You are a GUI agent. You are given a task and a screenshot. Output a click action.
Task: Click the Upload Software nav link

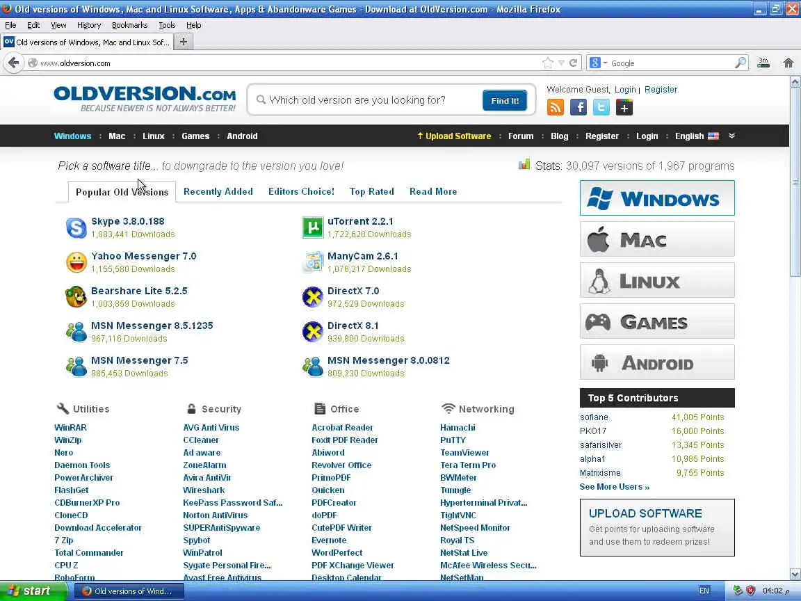coord(454,136)
